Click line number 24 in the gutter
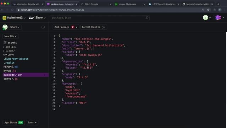 pos(54,109)
